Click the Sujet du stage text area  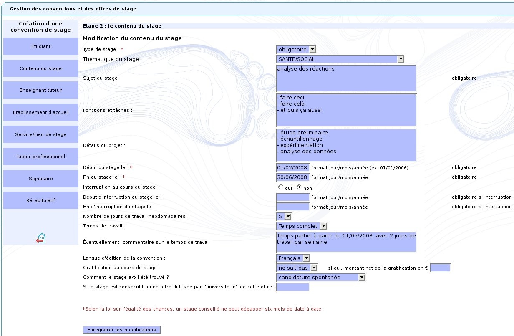[346, 78]
